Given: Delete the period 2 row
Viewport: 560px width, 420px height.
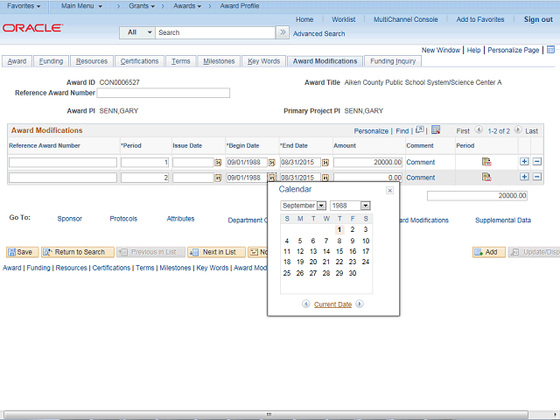Looking at the screenshot, I should 536,177.
